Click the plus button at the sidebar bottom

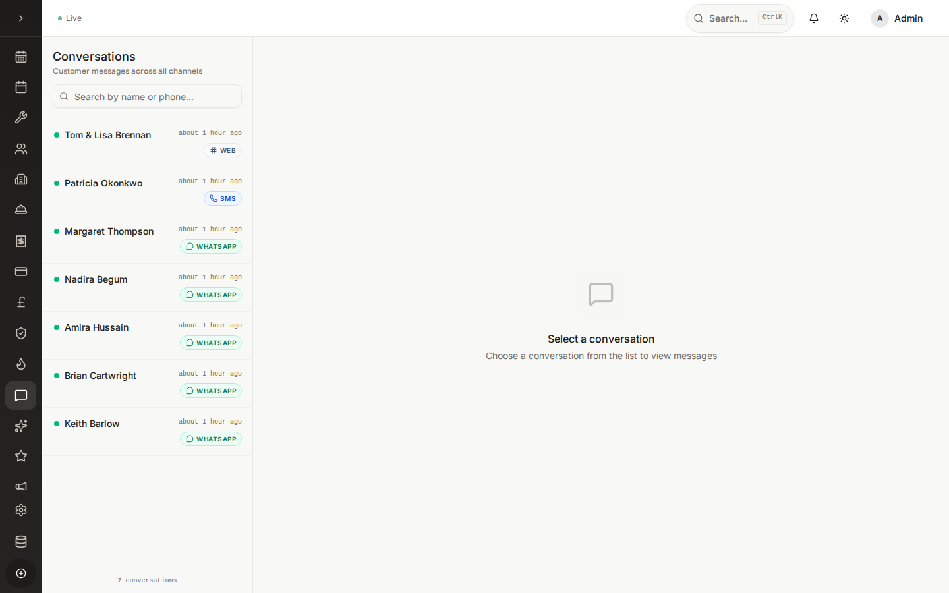click(x=20, y=573)
